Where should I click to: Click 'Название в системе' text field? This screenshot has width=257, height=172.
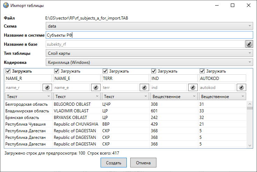coord(149,35)
